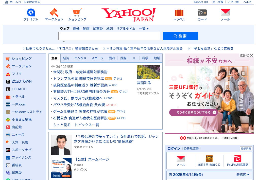
Task: Click the LOHACO icon in sidebar
Action: pos(8,89)
